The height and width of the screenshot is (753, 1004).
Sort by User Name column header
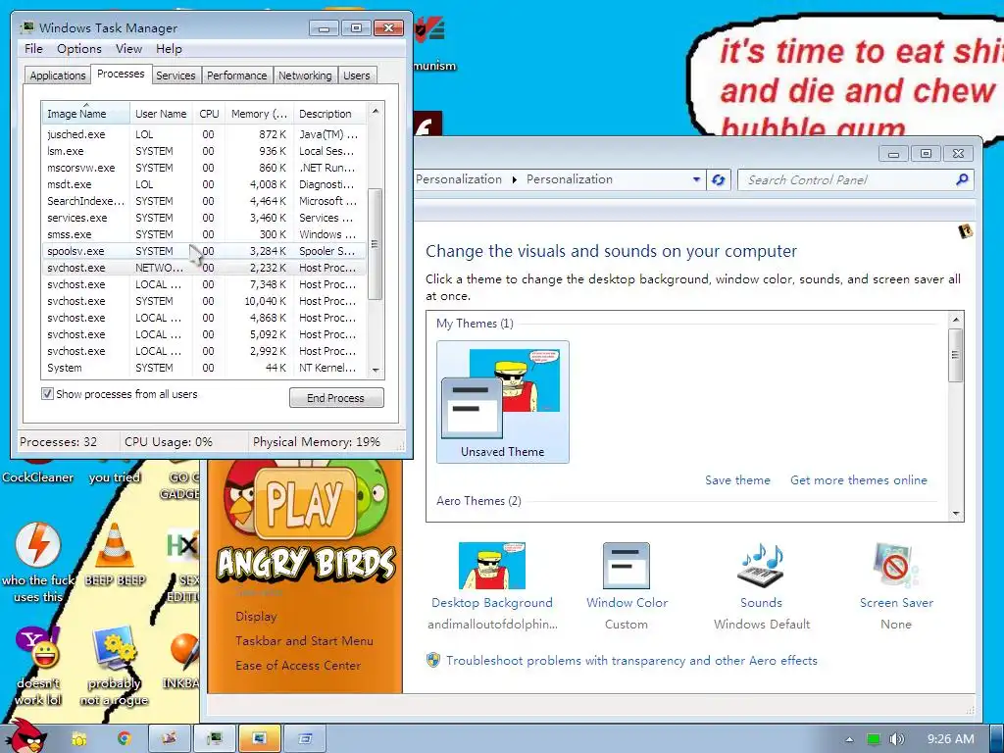point(161,114)
